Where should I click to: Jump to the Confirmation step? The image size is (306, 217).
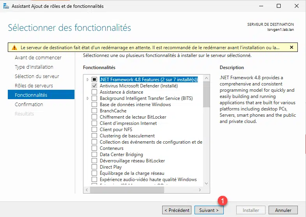[x=29, y=105]
